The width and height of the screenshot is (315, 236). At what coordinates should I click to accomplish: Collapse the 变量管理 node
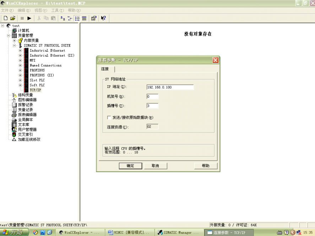pyautogui.click(x=9, y=35)
